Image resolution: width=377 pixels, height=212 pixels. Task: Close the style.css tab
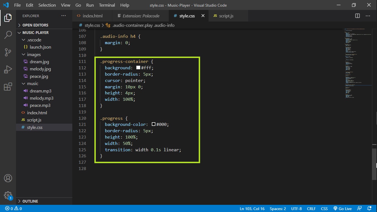[x=203, y=16]
